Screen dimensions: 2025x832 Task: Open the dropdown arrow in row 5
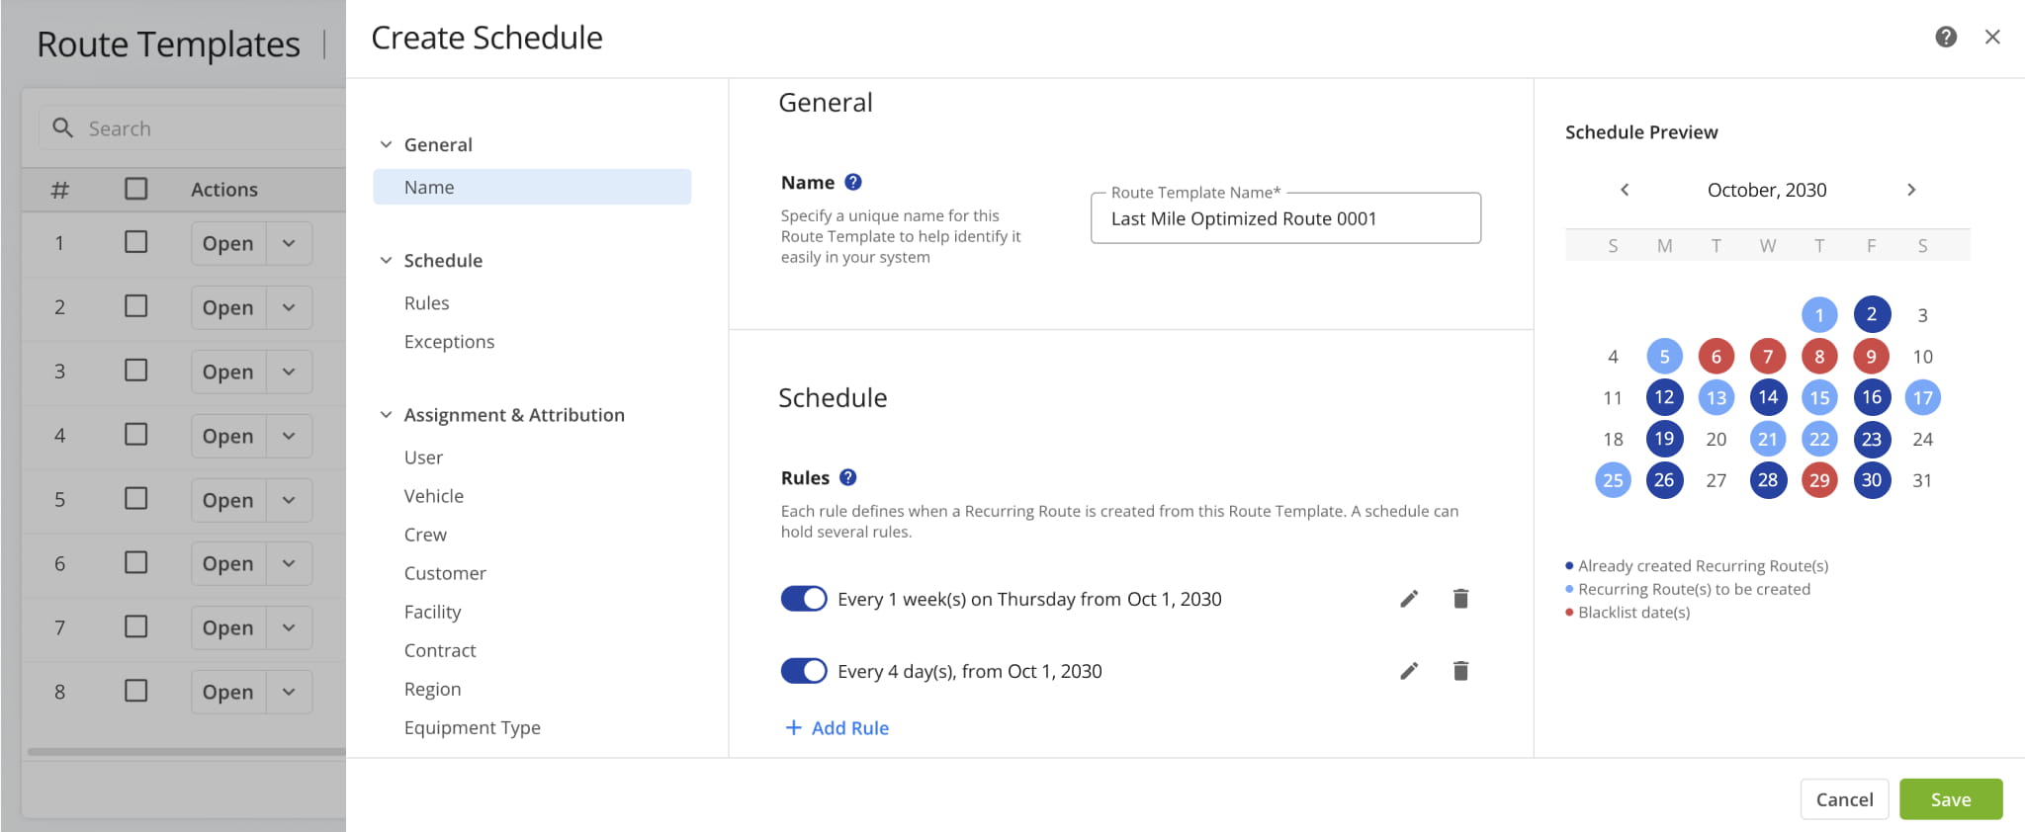click(x=289, y=500)
